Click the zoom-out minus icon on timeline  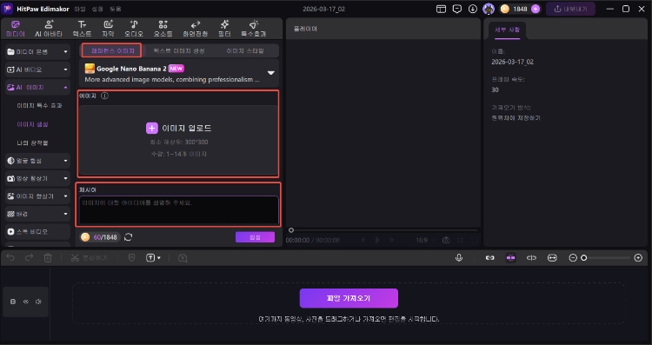[x=573, y=258]
